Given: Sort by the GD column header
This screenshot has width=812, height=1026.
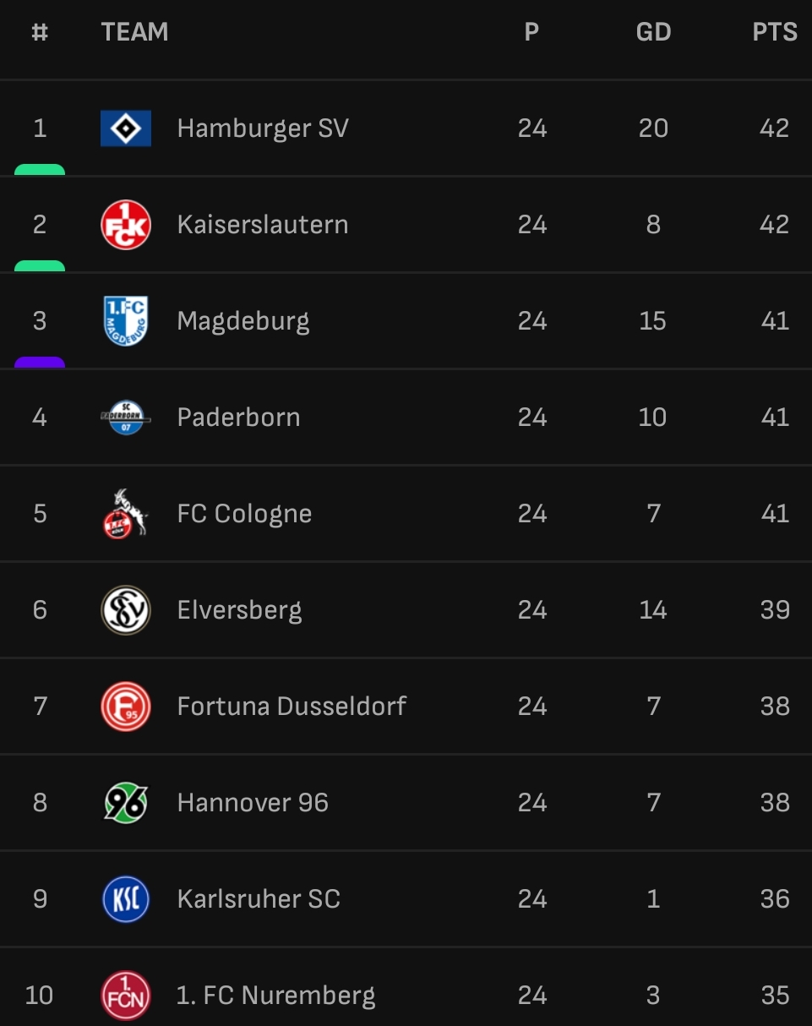Looking at the screenshot, I should (x=653, y=32).
